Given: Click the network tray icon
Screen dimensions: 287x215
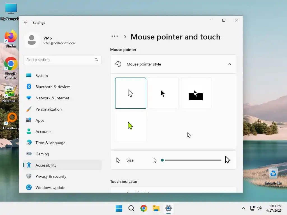Looking at the screenshot, I should click(x=253, y=208).
